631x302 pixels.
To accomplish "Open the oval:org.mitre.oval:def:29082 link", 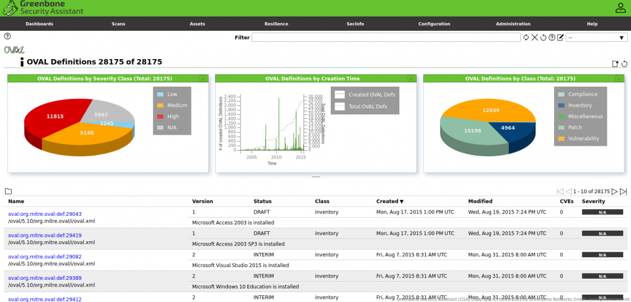I will [x=44, y=256].
